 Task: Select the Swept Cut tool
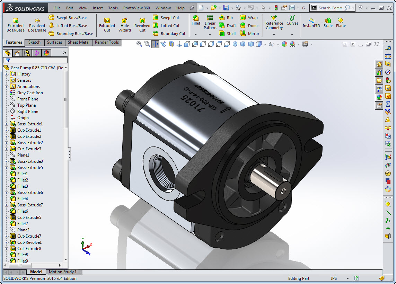tap(166, 17)
